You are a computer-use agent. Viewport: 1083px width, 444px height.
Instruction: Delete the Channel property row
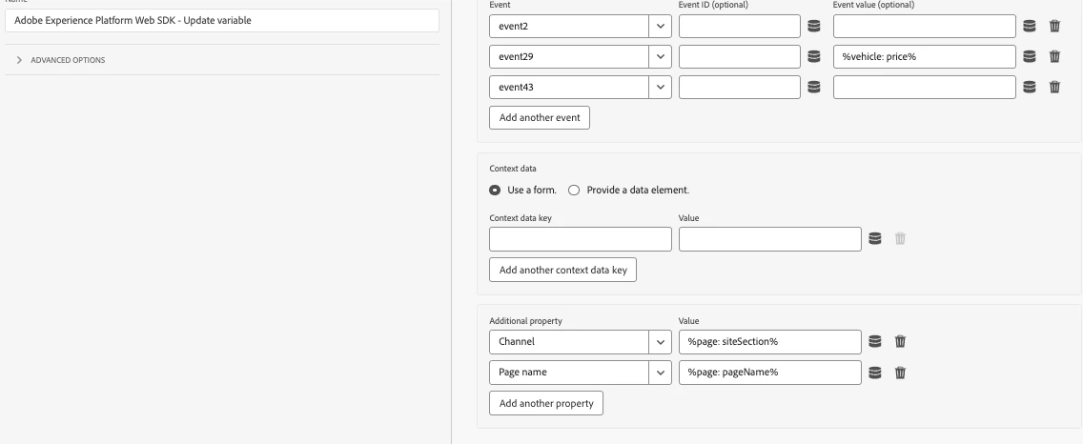tap(900, 341)
